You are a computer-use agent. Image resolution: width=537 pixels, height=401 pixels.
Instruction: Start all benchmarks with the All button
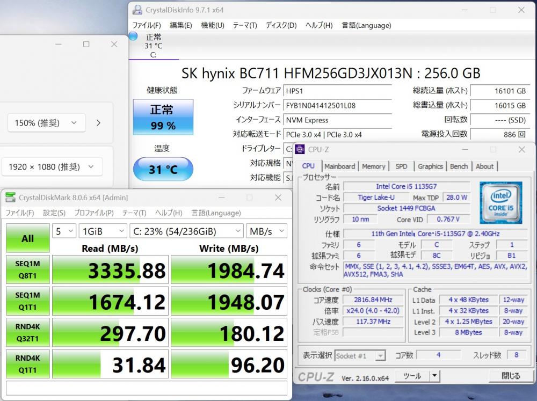point(27,238)
